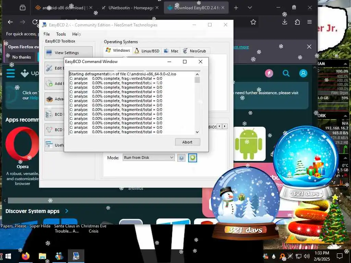The width and height of the screenshot is (351, 263).
Task: Open File Explorer from the taskbar
Action: [x=42, y=256]
